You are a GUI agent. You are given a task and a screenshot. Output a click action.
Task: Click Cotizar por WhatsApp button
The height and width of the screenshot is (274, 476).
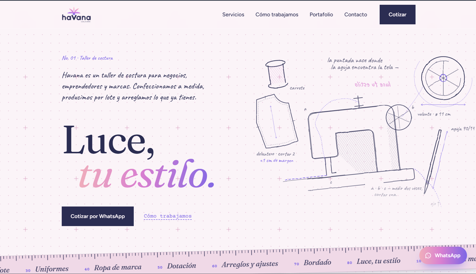point(98,216)
